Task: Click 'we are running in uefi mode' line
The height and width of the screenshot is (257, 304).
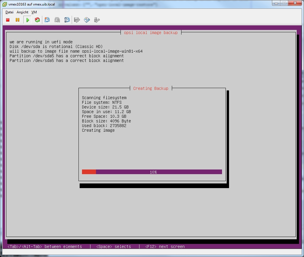Action: (41, 42)
